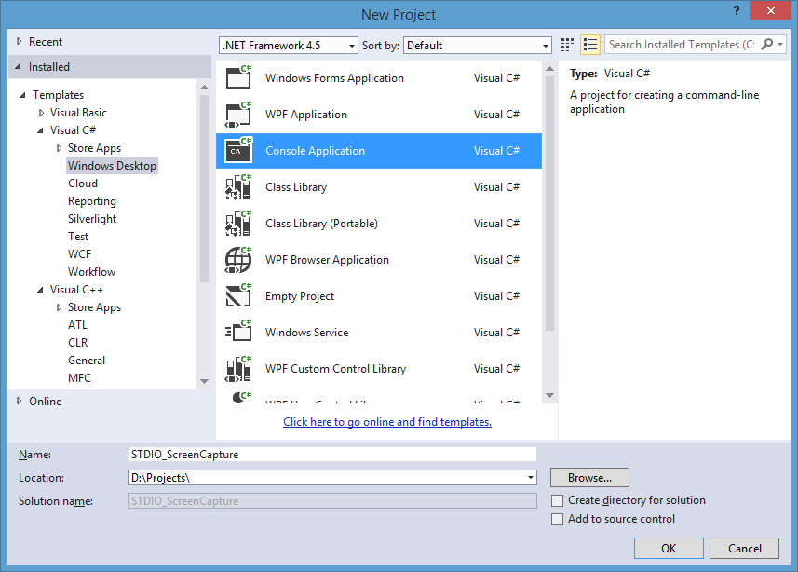Select Windows Desktop tree item

click(x=112, y=166)
